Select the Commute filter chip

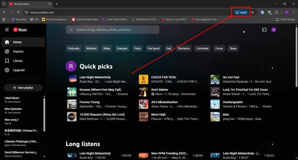(x=202, y=48)
